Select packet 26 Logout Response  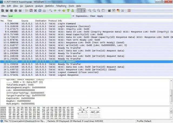[x=86, y=75]
